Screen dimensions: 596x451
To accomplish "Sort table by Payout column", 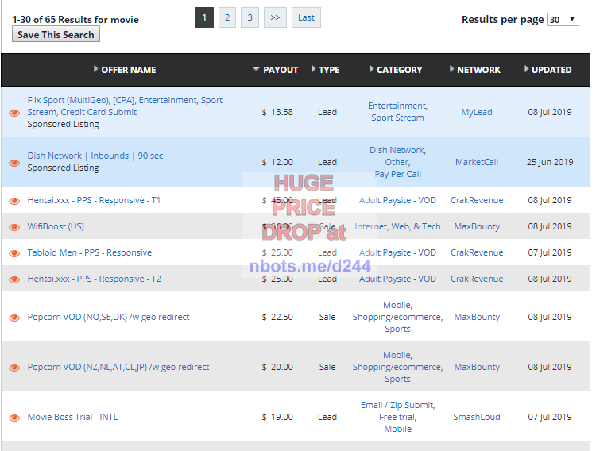I will [276, 70].
